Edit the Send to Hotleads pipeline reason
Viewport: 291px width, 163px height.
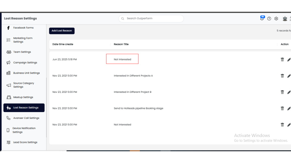[289, 108]
